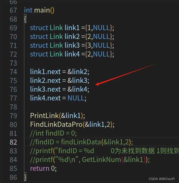Click NULL in link2 declaration line 70
This screenshot has width=179, height=183.
click(102, 37)
